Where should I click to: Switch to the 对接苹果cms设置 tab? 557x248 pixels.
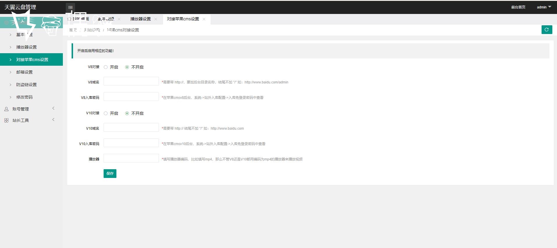coord(183,19)
